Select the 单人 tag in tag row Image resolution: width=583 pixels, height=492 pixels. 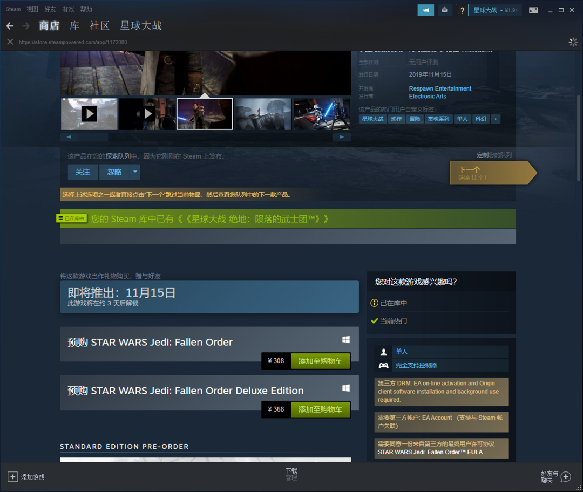click(x=462, y=119)
